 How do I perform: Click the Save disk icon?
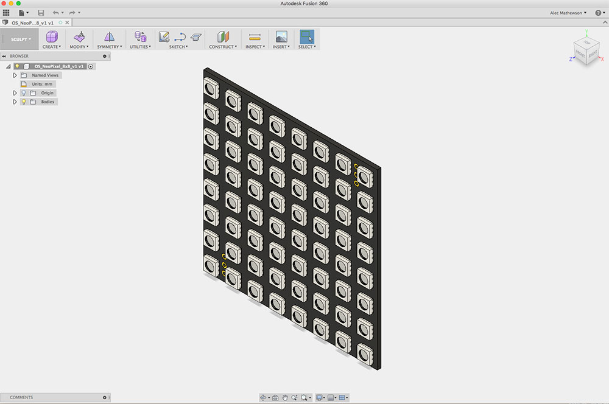coord(41,13)
